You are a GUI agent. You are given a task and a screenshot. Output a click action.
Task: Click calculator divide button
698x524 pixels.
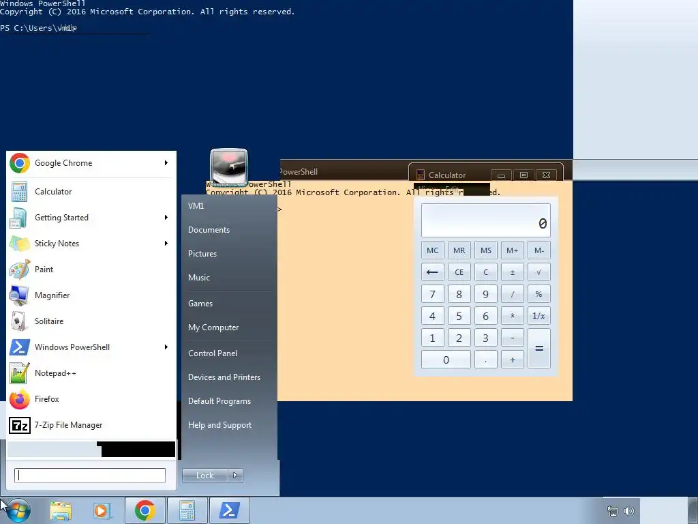pos(513,294)
